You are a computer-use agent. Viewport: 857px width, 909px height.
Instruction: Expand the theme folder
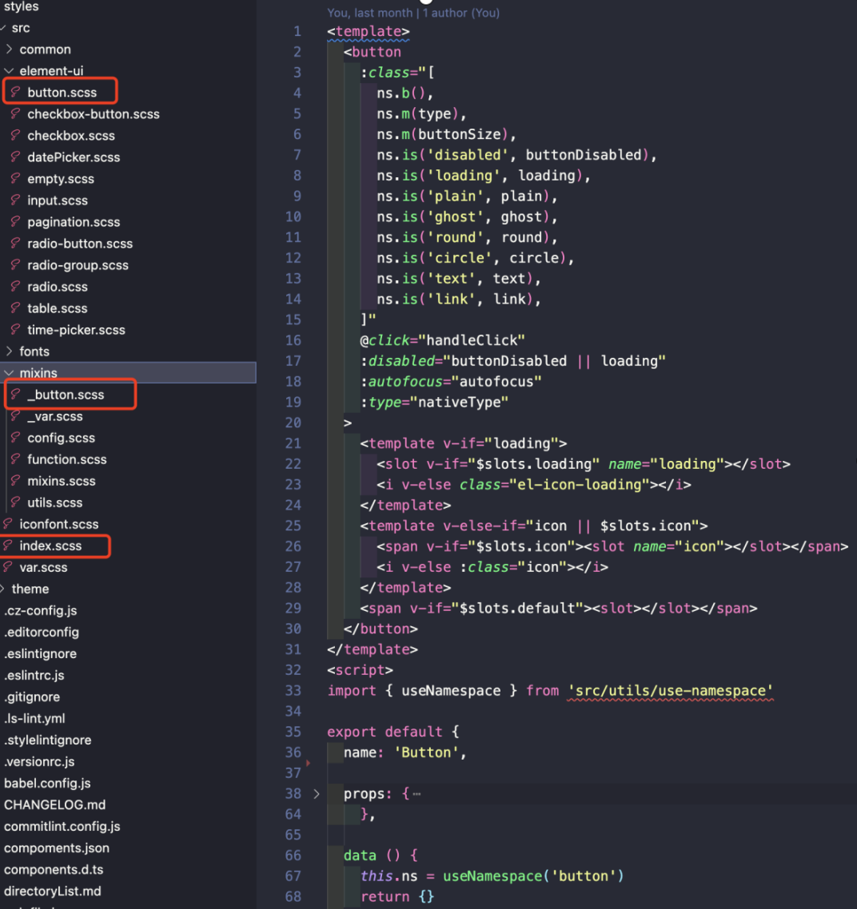click(3, 589)
